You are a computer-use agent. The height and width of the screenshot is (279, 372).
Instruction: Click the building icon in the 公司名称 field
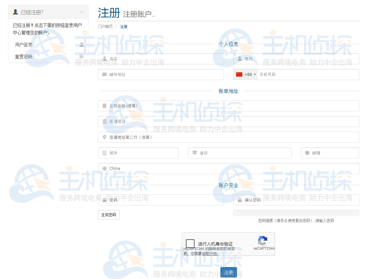coord(104,106)
